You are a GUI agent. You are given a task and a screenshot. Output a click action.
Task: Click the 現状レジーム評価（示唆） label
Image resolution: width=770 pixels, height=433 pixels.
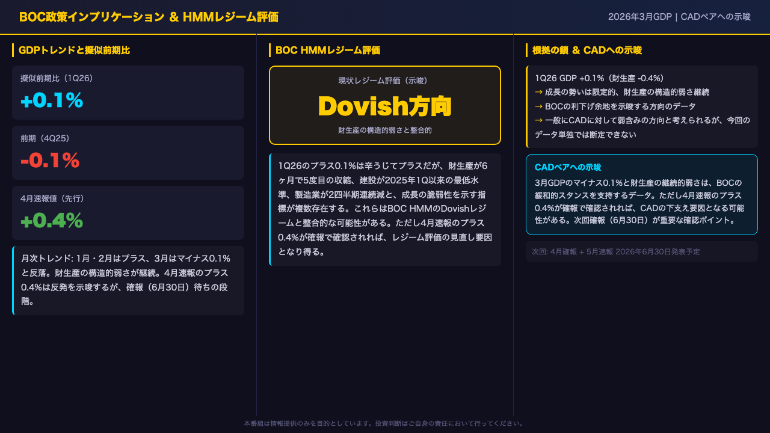point(385,81)
